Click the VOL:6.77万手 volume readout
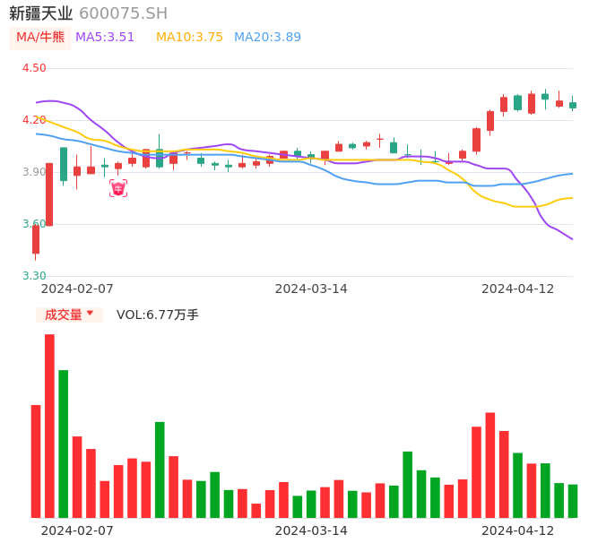Screen dimensions: 615x543 (x=158, y=315)
